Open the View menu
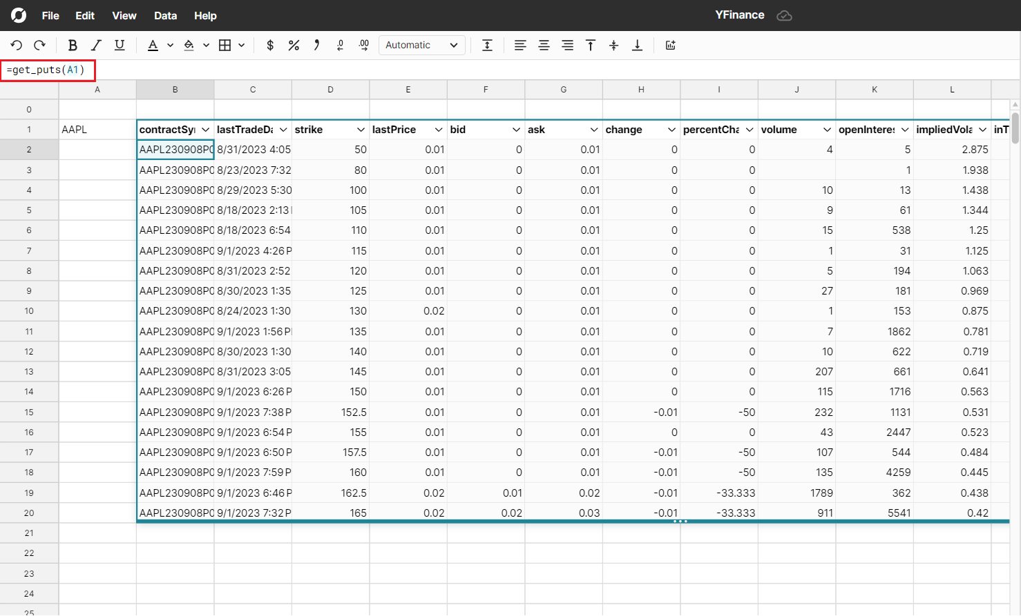Image resolution: width=1021 pixels, height=616 pixels. coord(124,15)
